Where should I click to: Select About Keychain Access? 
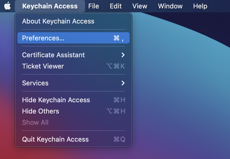click(x=58, y=21)
